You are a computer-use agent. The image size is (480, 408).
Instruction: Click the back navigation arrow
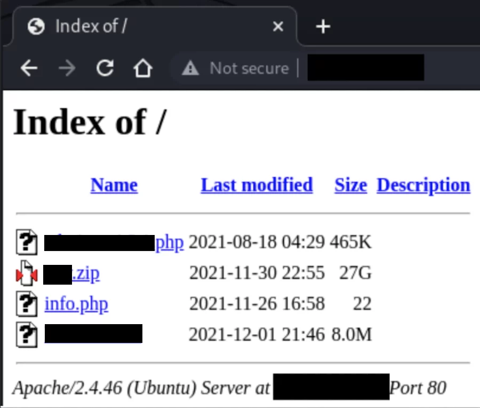click(x=29, y=68)
